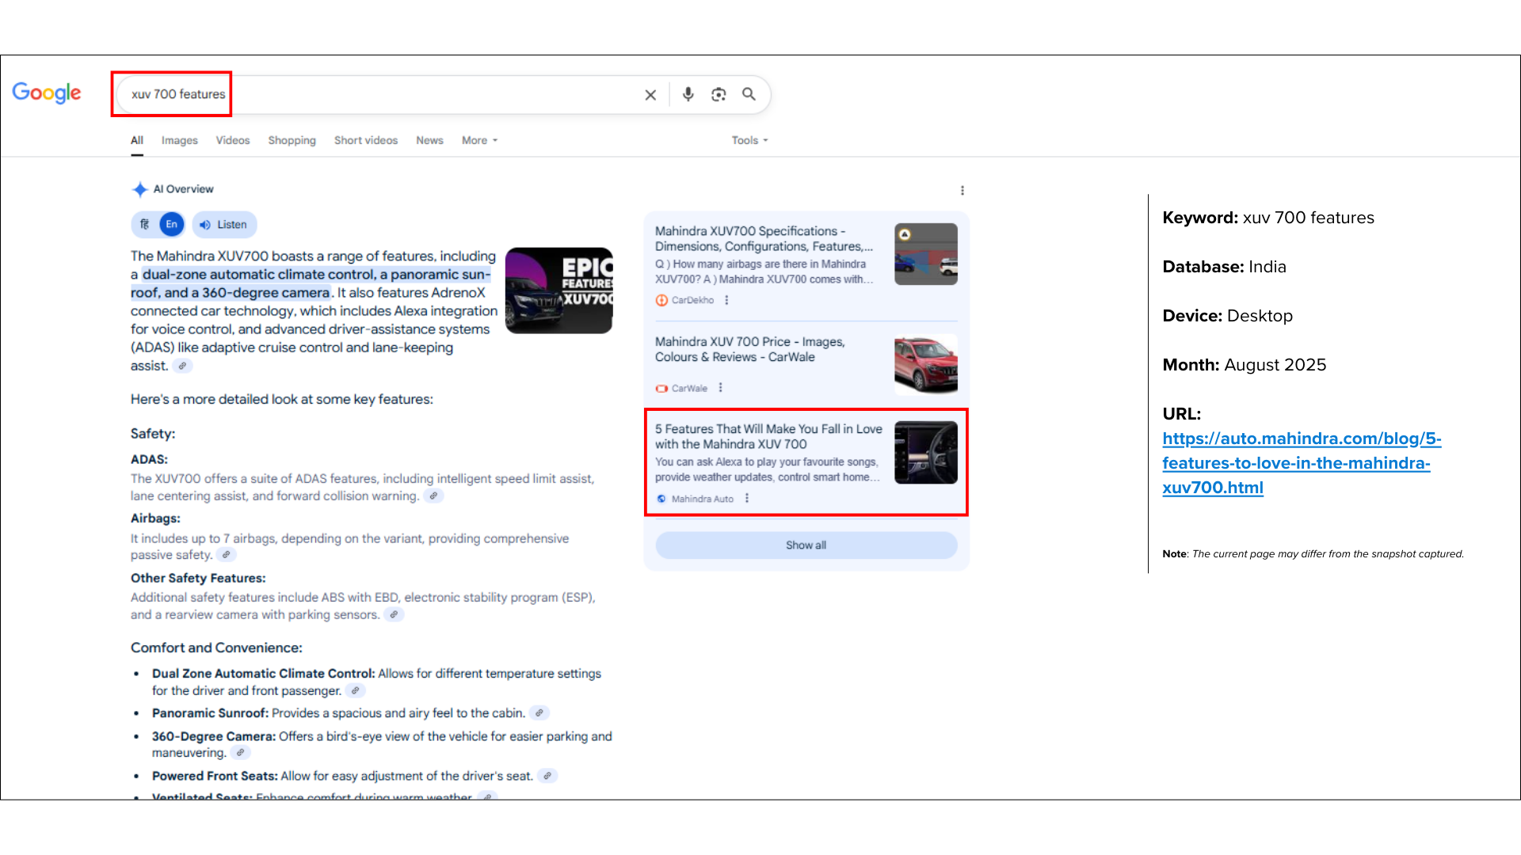1521x855 pixels.
Task: Click Show all sources button
Action: point(806,545)
